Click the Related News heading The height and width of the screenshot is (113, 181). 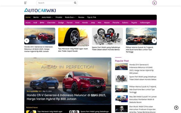click(x=32, y=107)
